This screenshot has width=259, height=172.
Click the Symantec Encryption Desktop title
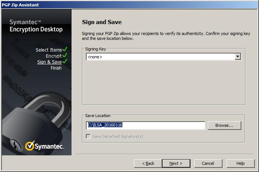tap(36, 26)
